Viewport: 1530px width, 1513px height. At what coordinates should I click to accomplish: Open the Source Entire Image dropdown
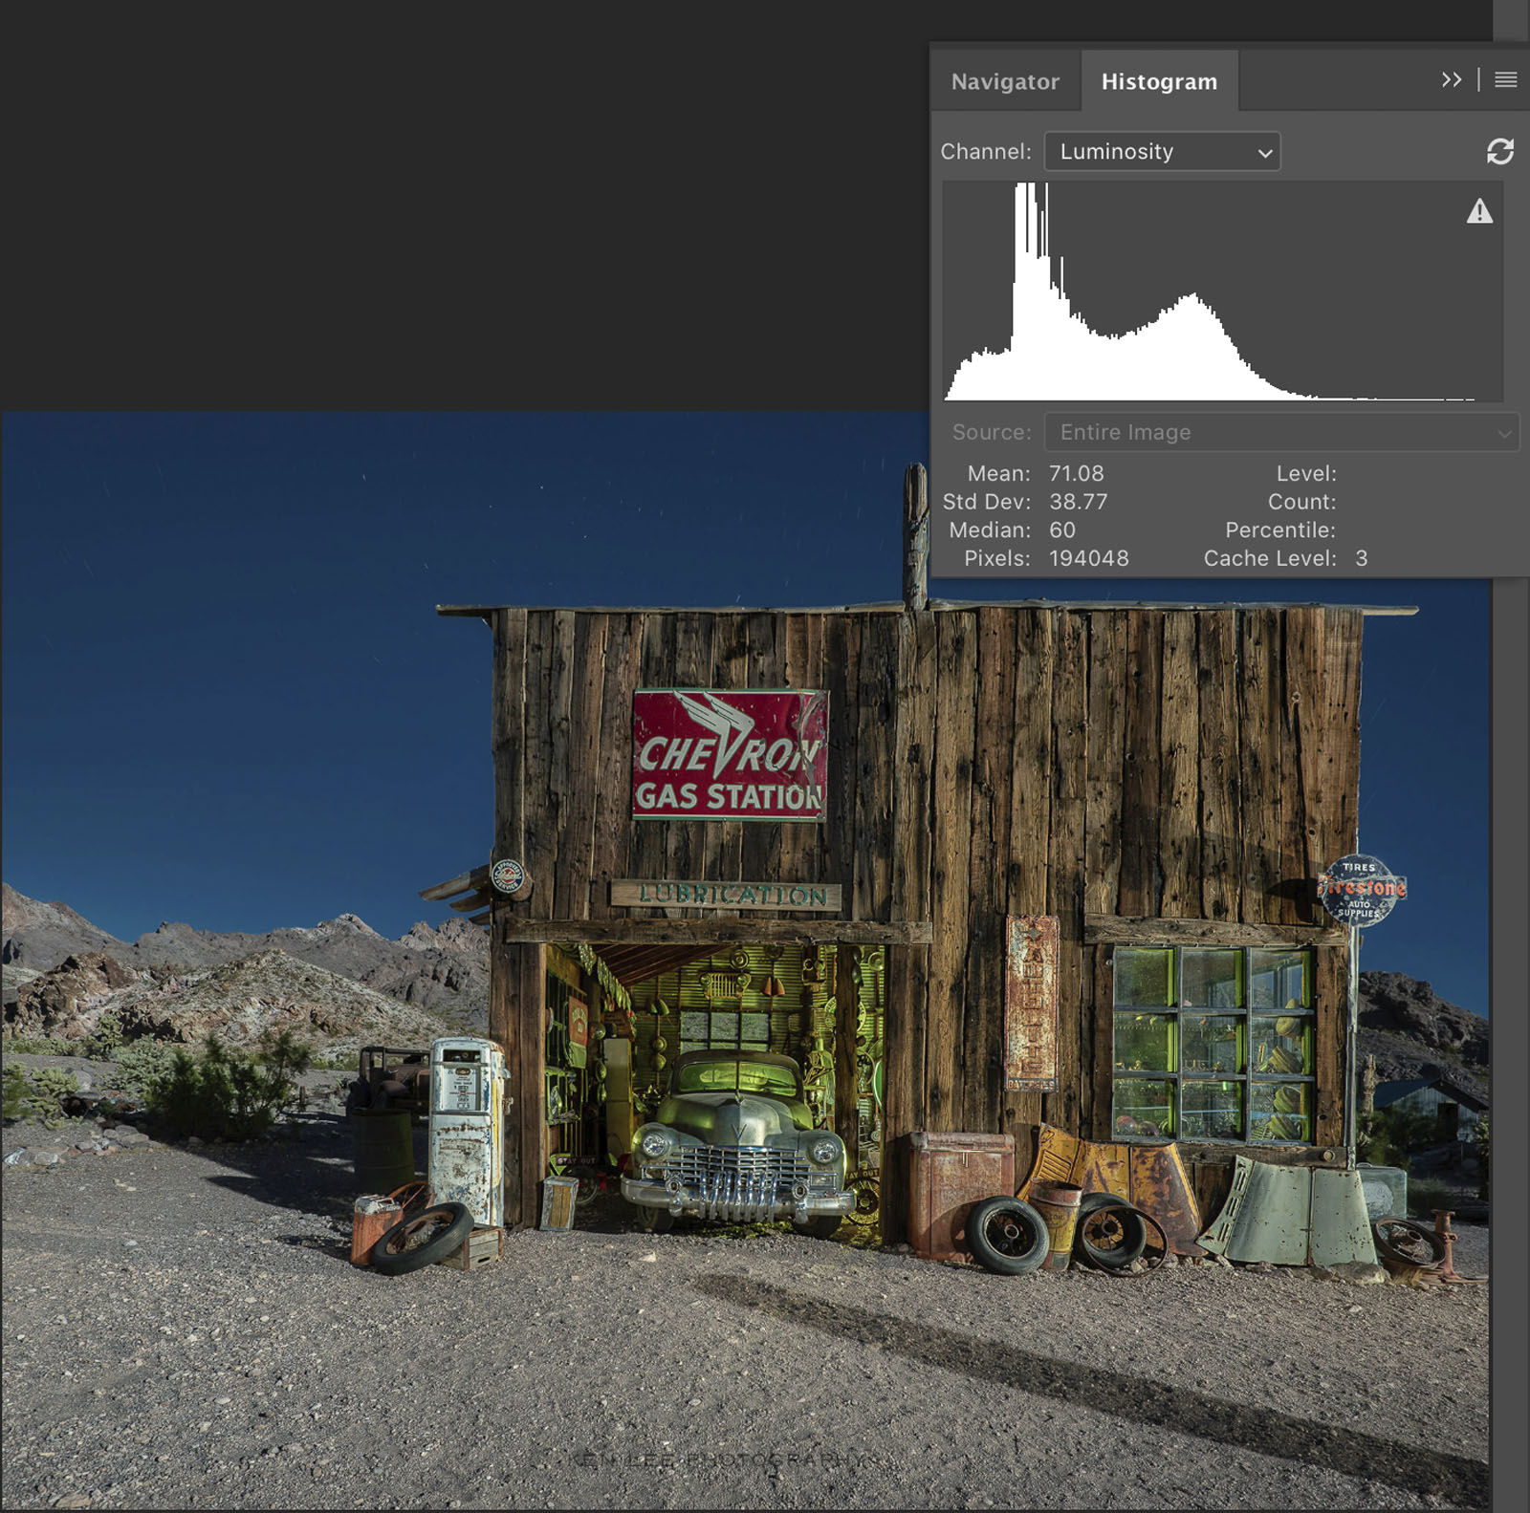point(1280,432)
